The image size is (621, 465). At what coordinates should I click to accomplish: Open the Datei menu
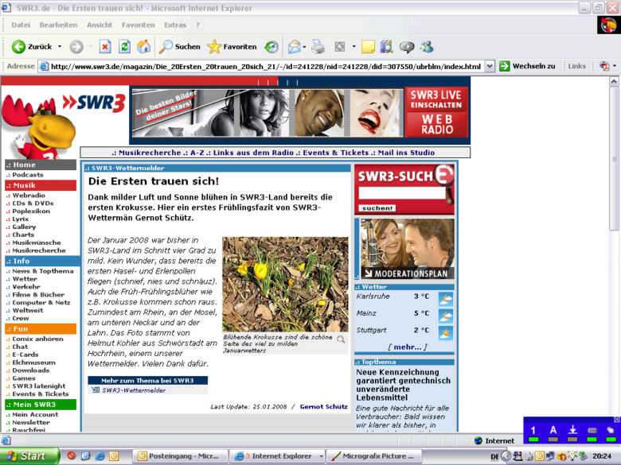click(x=21, y=25)
